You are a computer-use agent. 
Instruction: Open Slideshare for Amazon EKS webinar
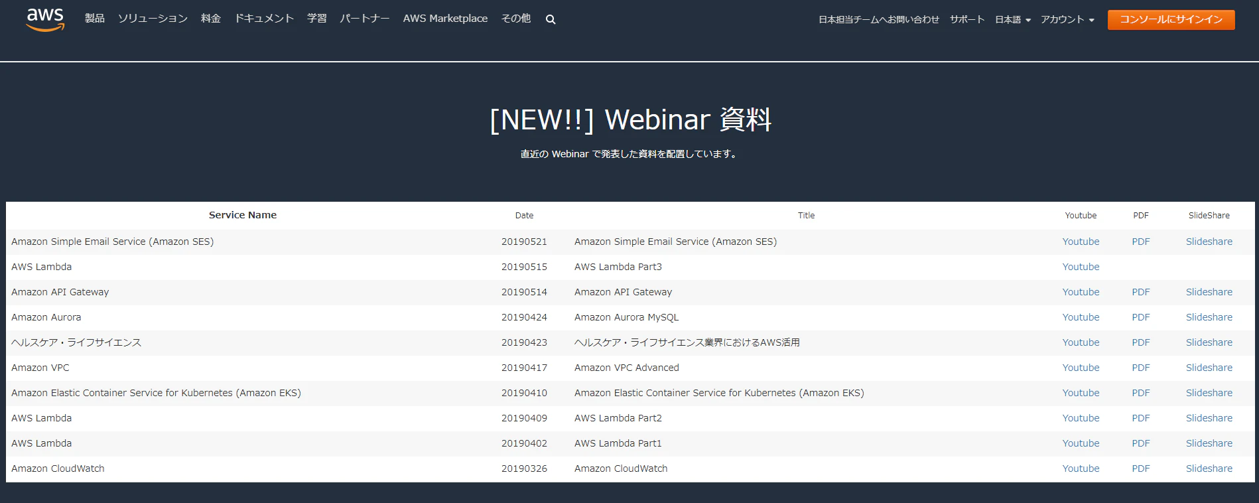pyautogui.click(x=1209, y=393)
